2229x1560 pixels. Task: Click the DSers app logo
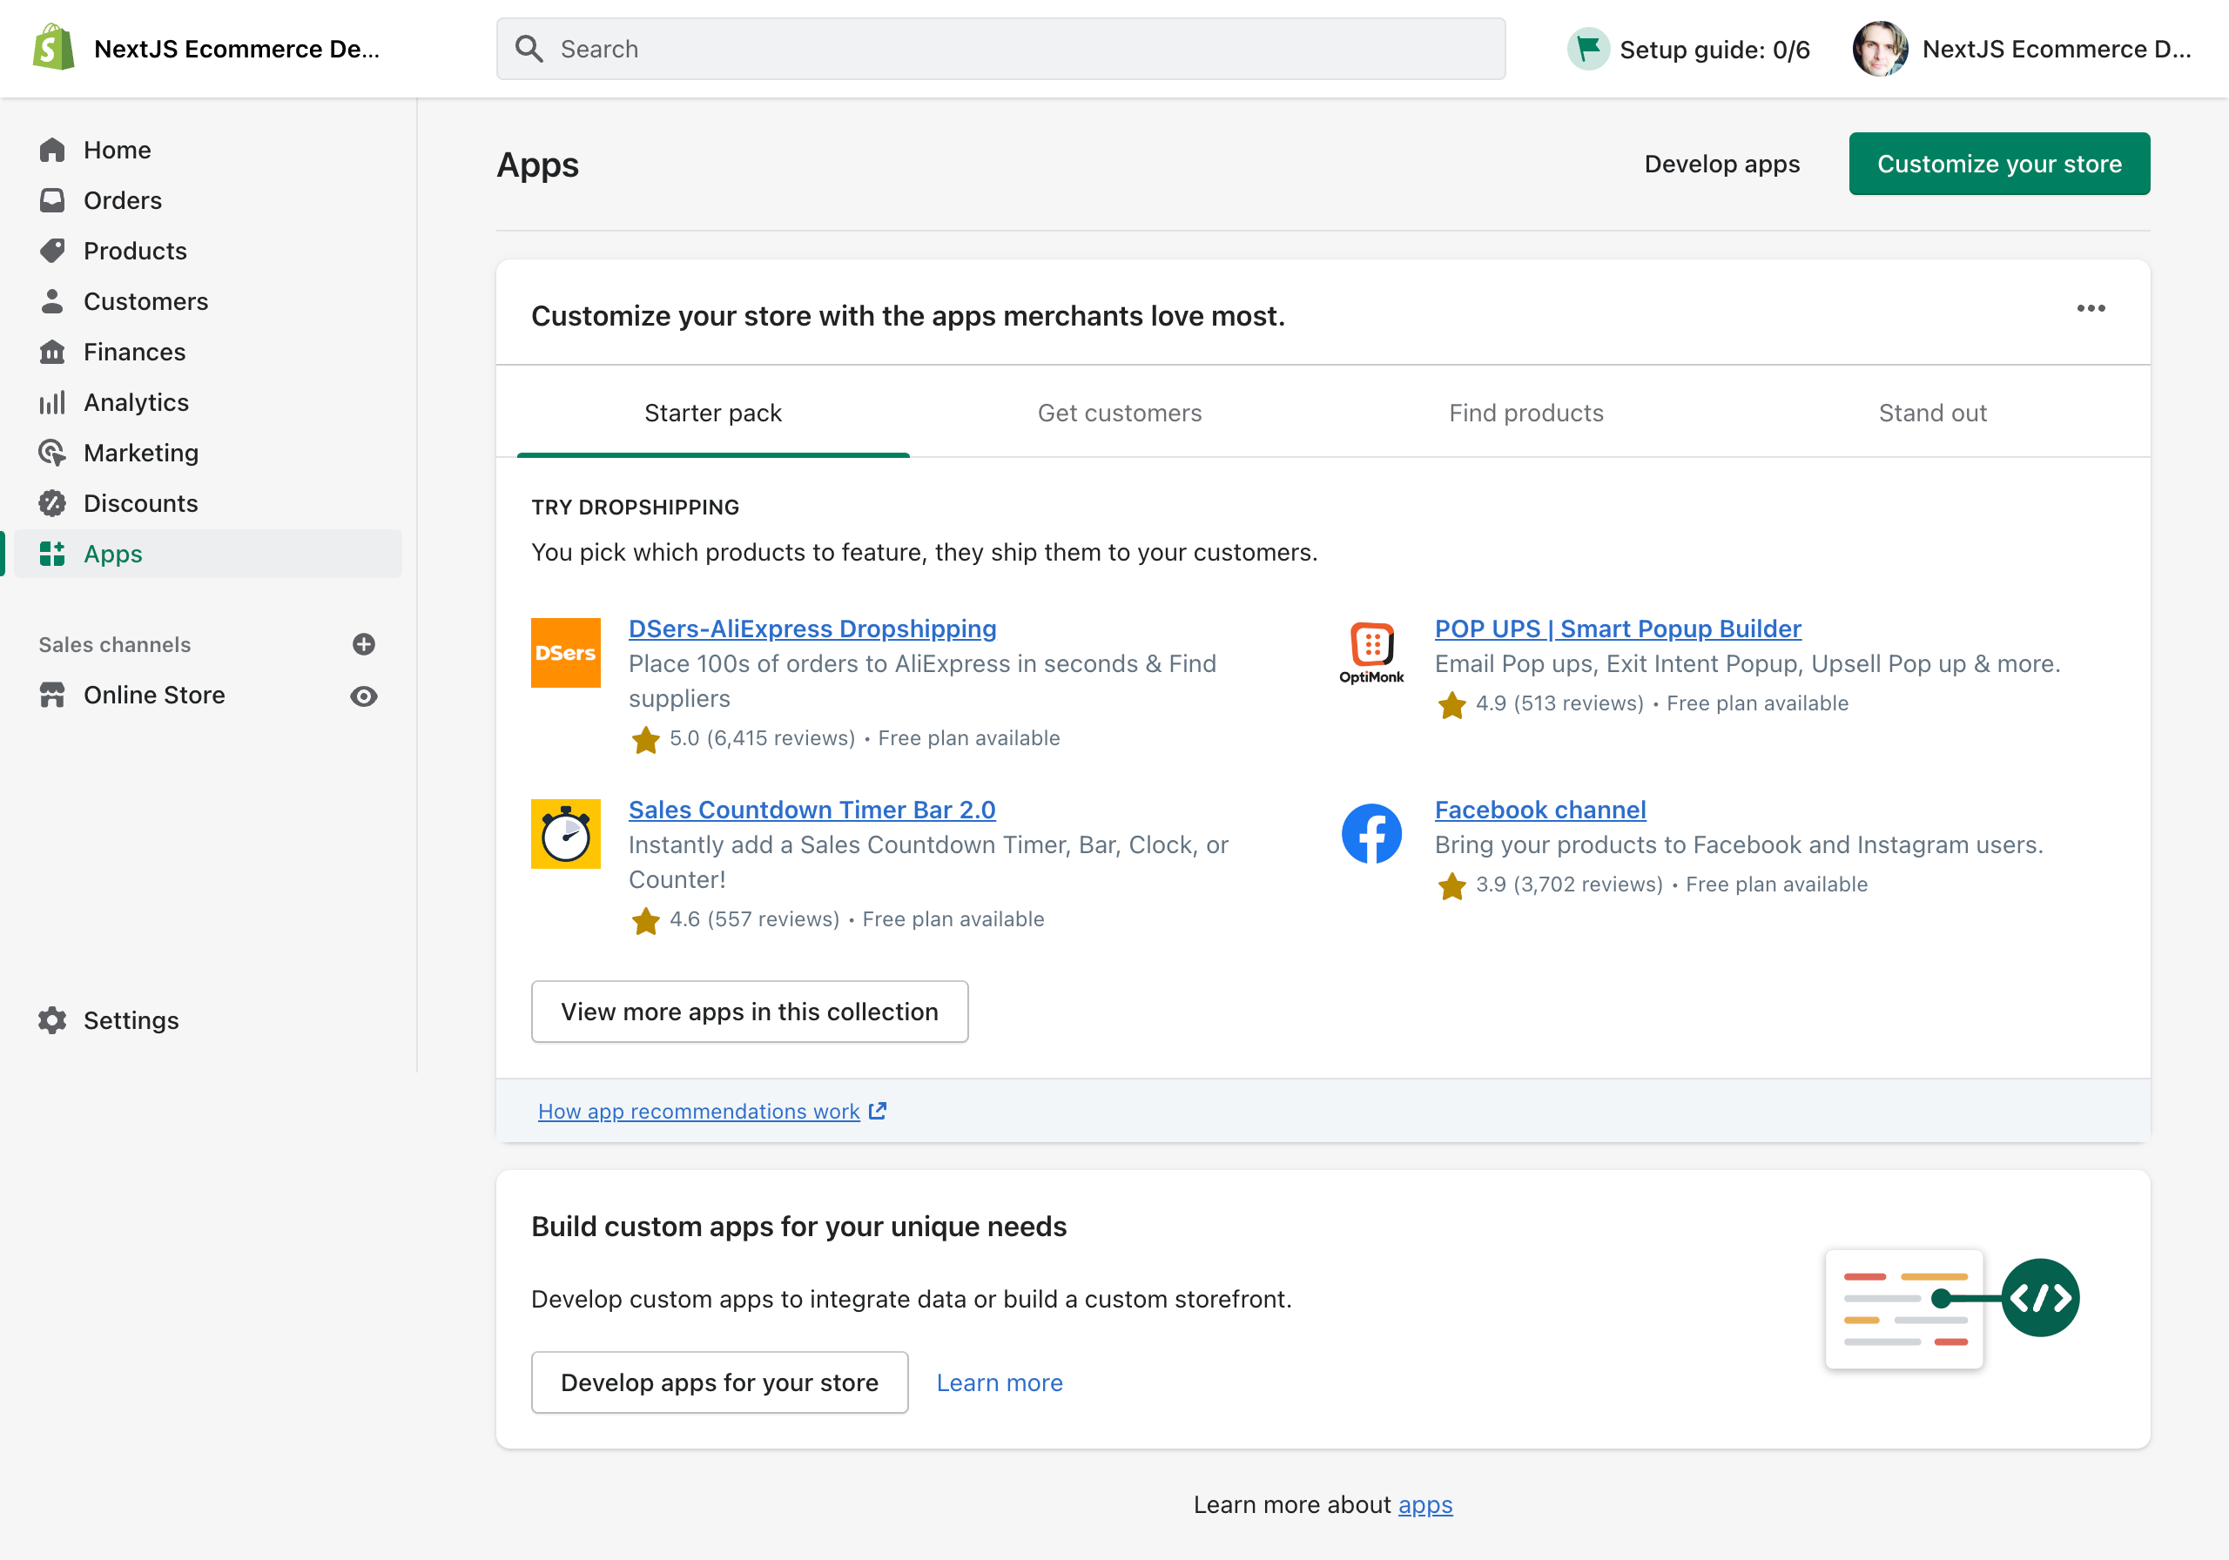coord(566,652)
